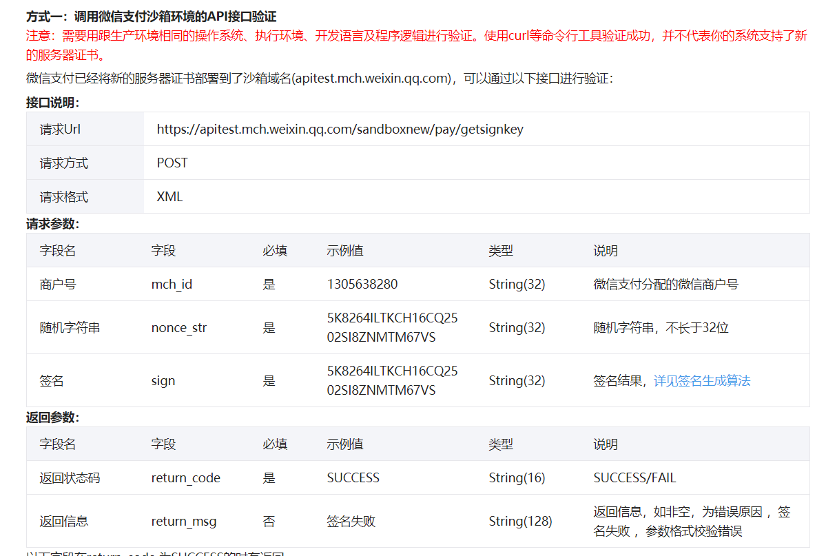Click the 方式一 section heading

[151, 17]
